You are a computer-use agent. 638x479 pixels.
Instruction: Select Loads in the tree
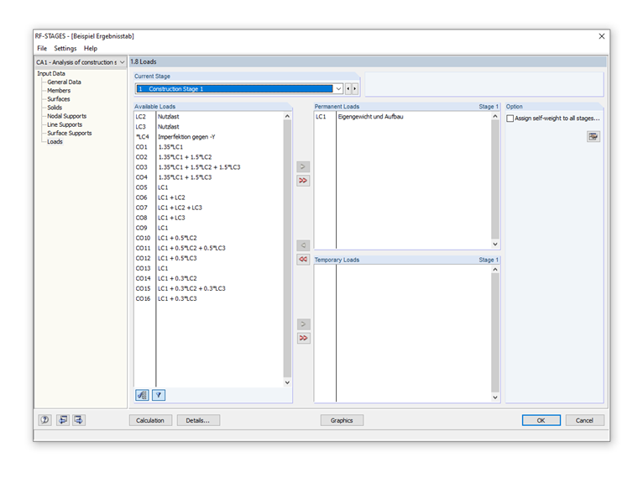[55, 142]
